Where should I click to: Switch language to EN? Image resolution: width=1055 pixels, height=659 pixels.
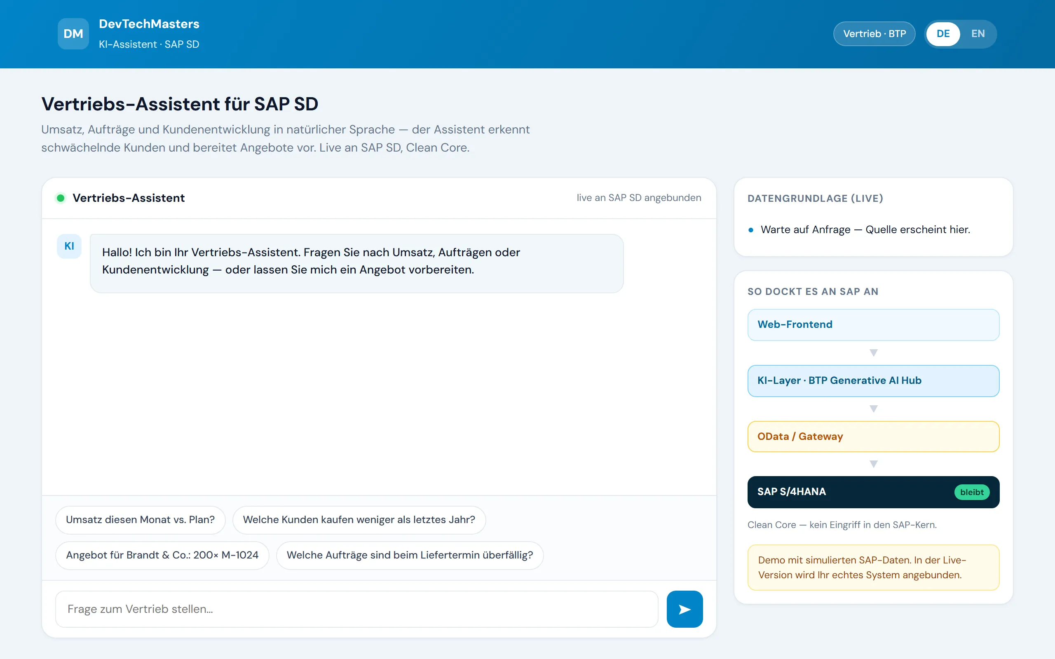point(978,33)
